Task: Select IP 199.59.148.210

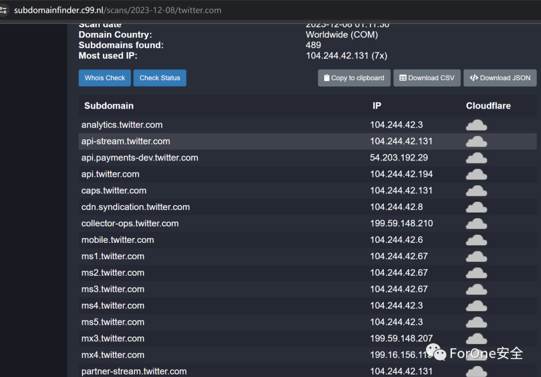Action: (401, 223)
